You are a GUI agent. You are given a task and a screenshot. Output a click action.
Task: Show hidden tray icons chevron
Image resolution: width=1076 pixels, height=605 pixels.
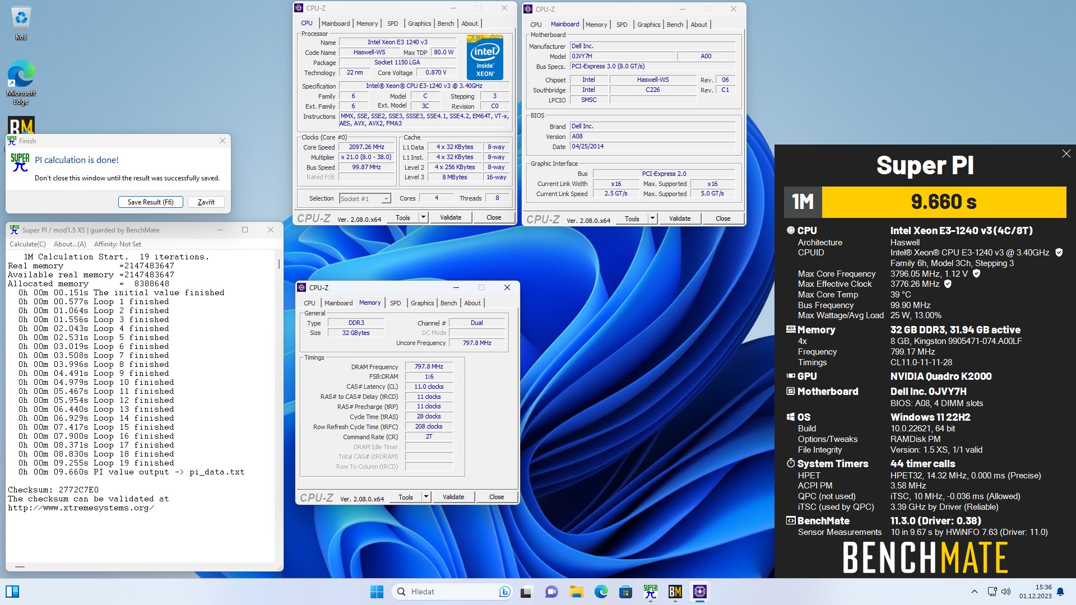click(x=974, y=592)
